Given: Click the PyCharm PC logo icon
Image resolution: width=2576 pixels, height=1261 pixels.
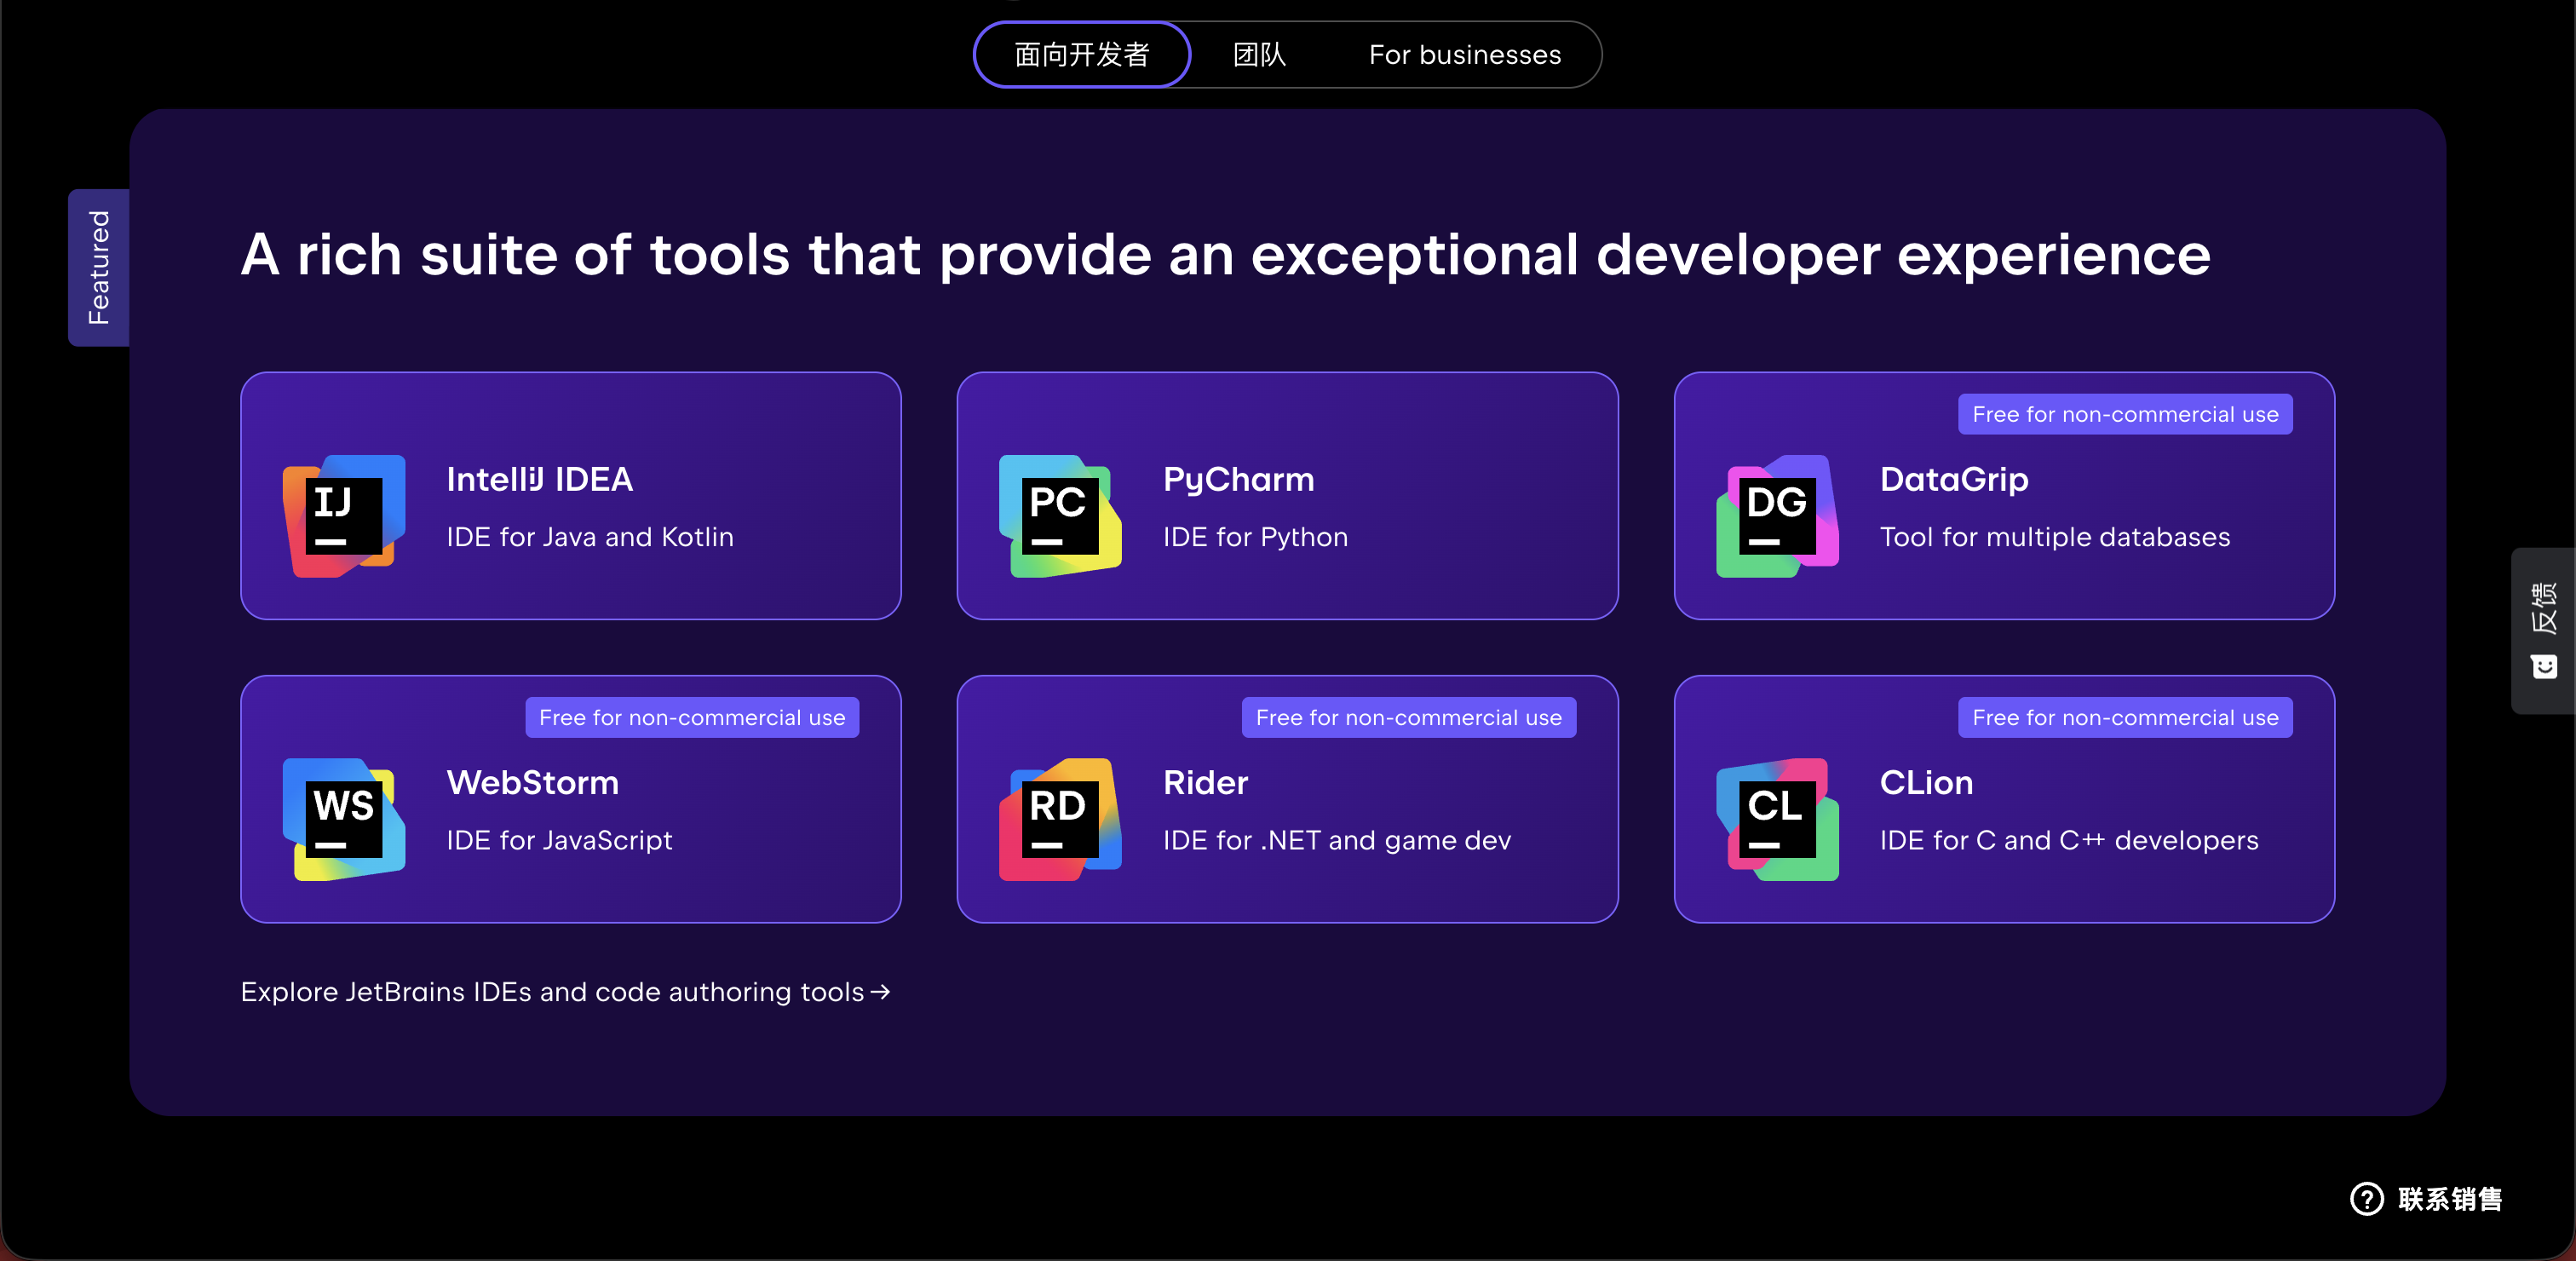Looking at the screenshot, I should point(1060,515).
